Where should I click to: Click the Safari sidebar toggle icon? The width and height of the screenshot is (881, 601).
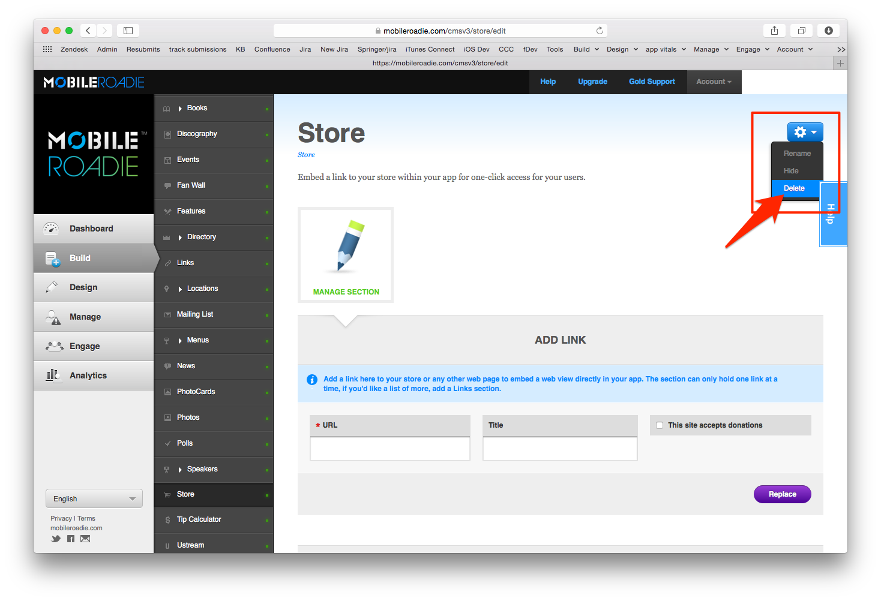pyautogui.click(x=128, y=31)
